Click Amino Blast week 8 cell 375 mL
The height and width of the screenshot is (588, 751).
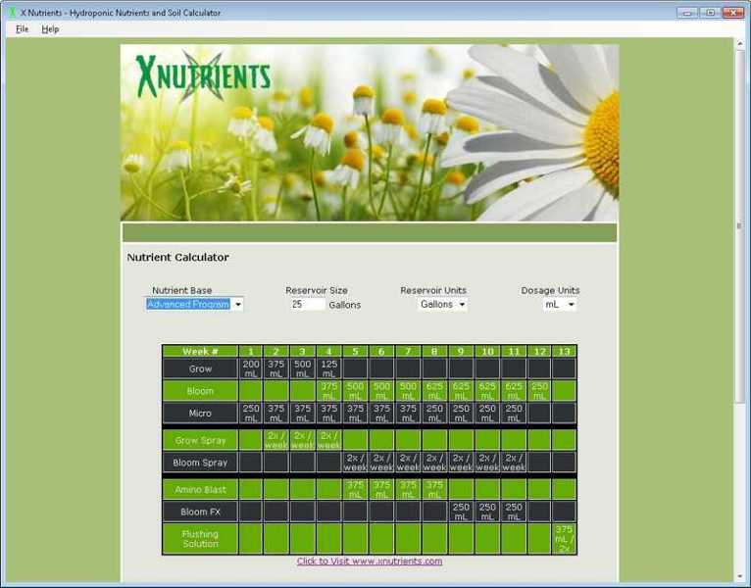tap(434, 489)
